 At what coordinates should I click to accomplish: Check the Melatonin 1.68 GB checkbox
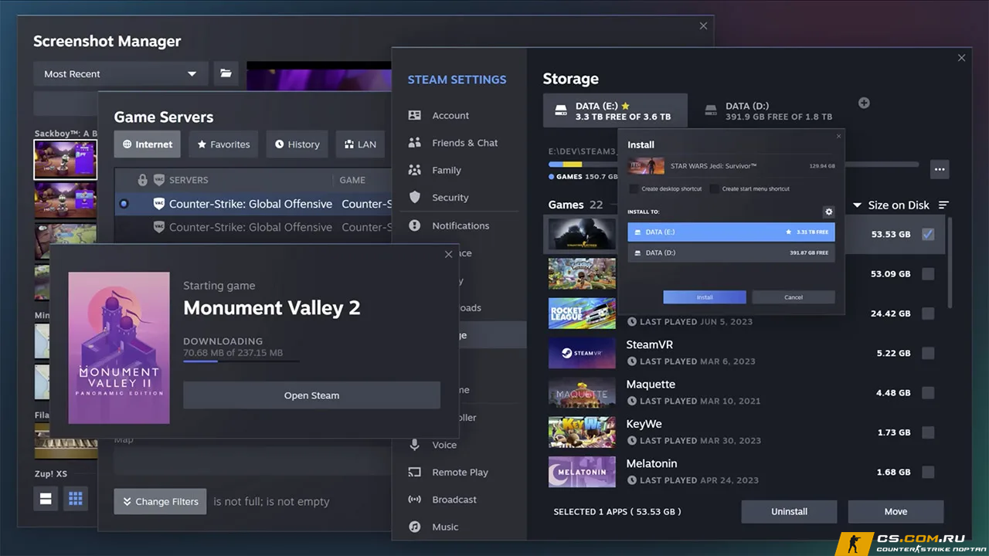point(928,472)
